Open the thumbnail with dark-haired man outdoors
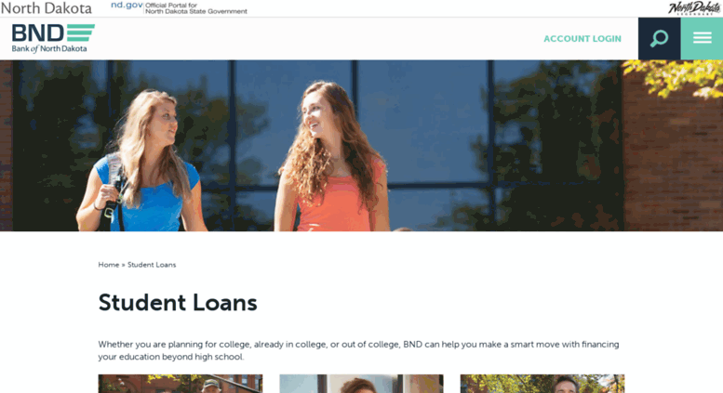723x393 pixels. coord(542,384)
